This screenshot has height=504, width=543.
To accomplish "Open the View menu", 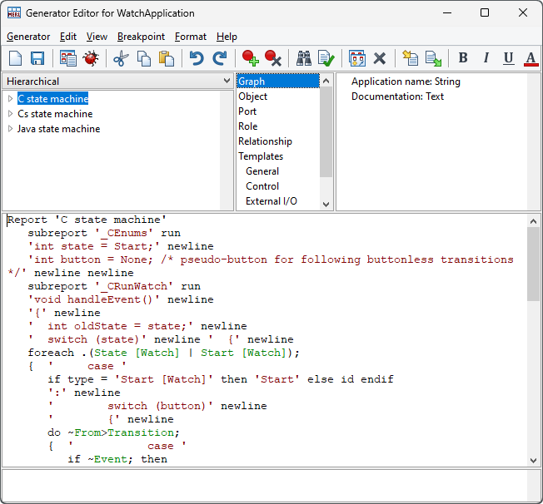I will click(x=97, y=37).
